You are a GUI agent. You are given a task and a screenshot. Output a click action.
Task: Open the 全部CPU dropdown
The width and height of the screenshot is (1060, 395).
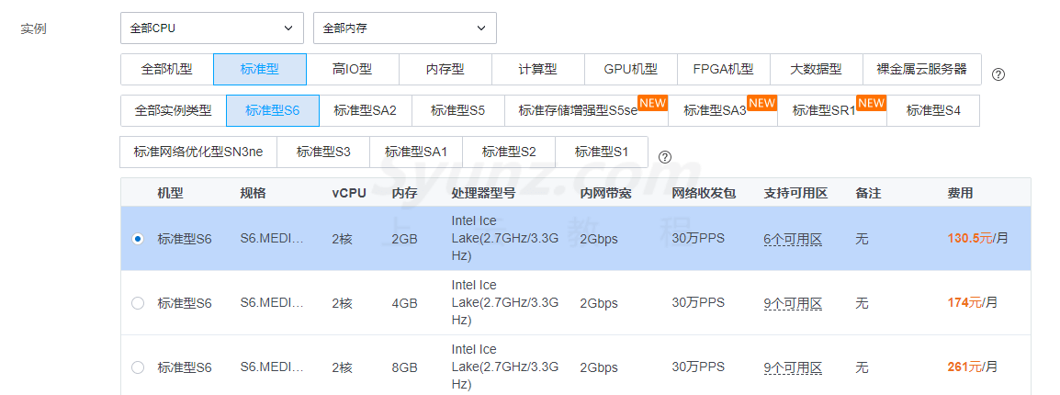click(x=211, y=28)
